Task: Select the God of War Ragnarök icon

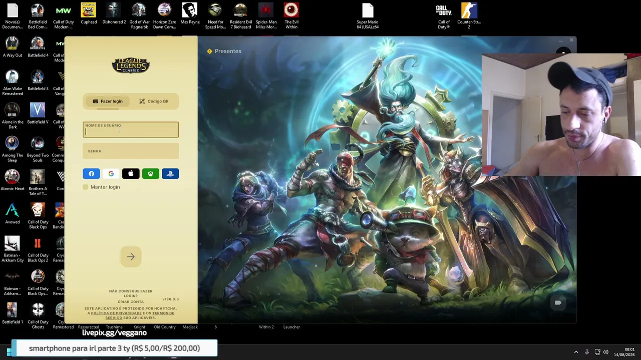Action: pyautogui.click(x=139, y=16)
